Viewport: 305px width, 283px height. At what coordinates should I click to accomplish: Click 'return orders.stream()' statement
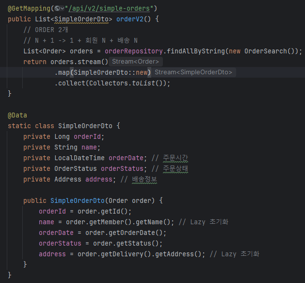pos(65,62)
